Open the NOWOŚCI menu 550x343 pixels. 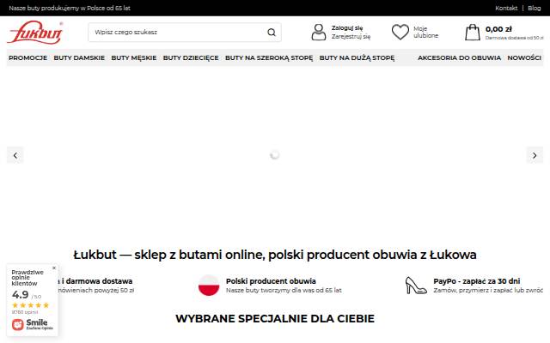(x=524, y=57)
